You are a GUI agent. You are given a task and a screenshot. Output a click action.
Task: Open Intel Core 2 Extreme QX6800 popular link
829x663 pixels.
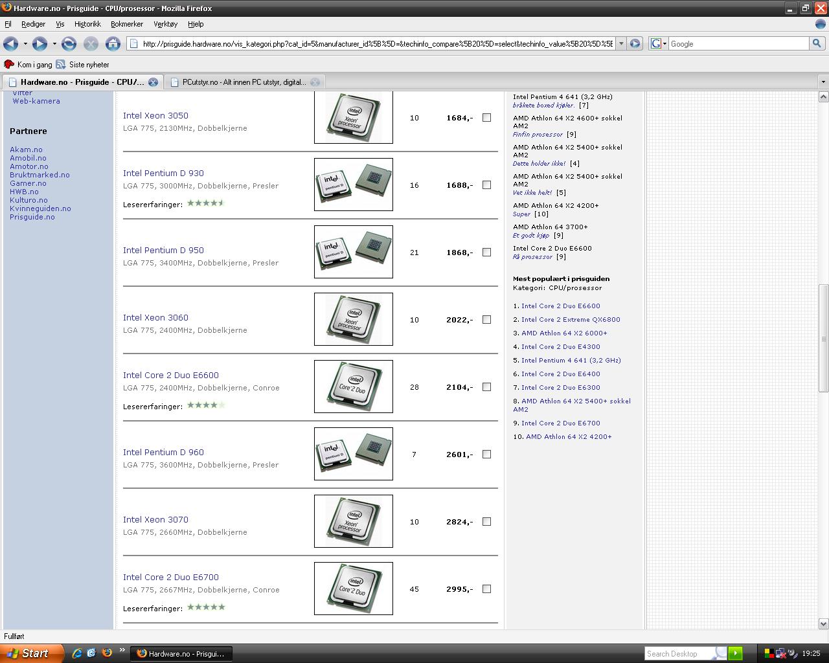click(x=571, y=319)
